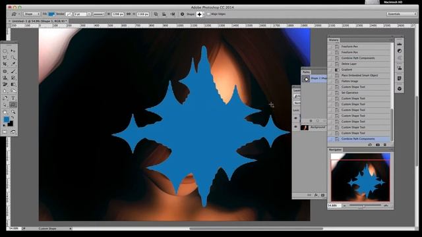Select the Pen tool

point(5,98)
